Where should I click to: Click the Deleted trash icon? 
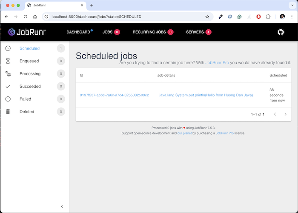(8, 112)
